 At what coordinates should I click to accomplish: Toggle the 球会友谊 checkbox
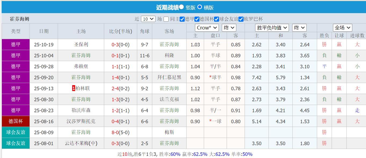point(216,19)
